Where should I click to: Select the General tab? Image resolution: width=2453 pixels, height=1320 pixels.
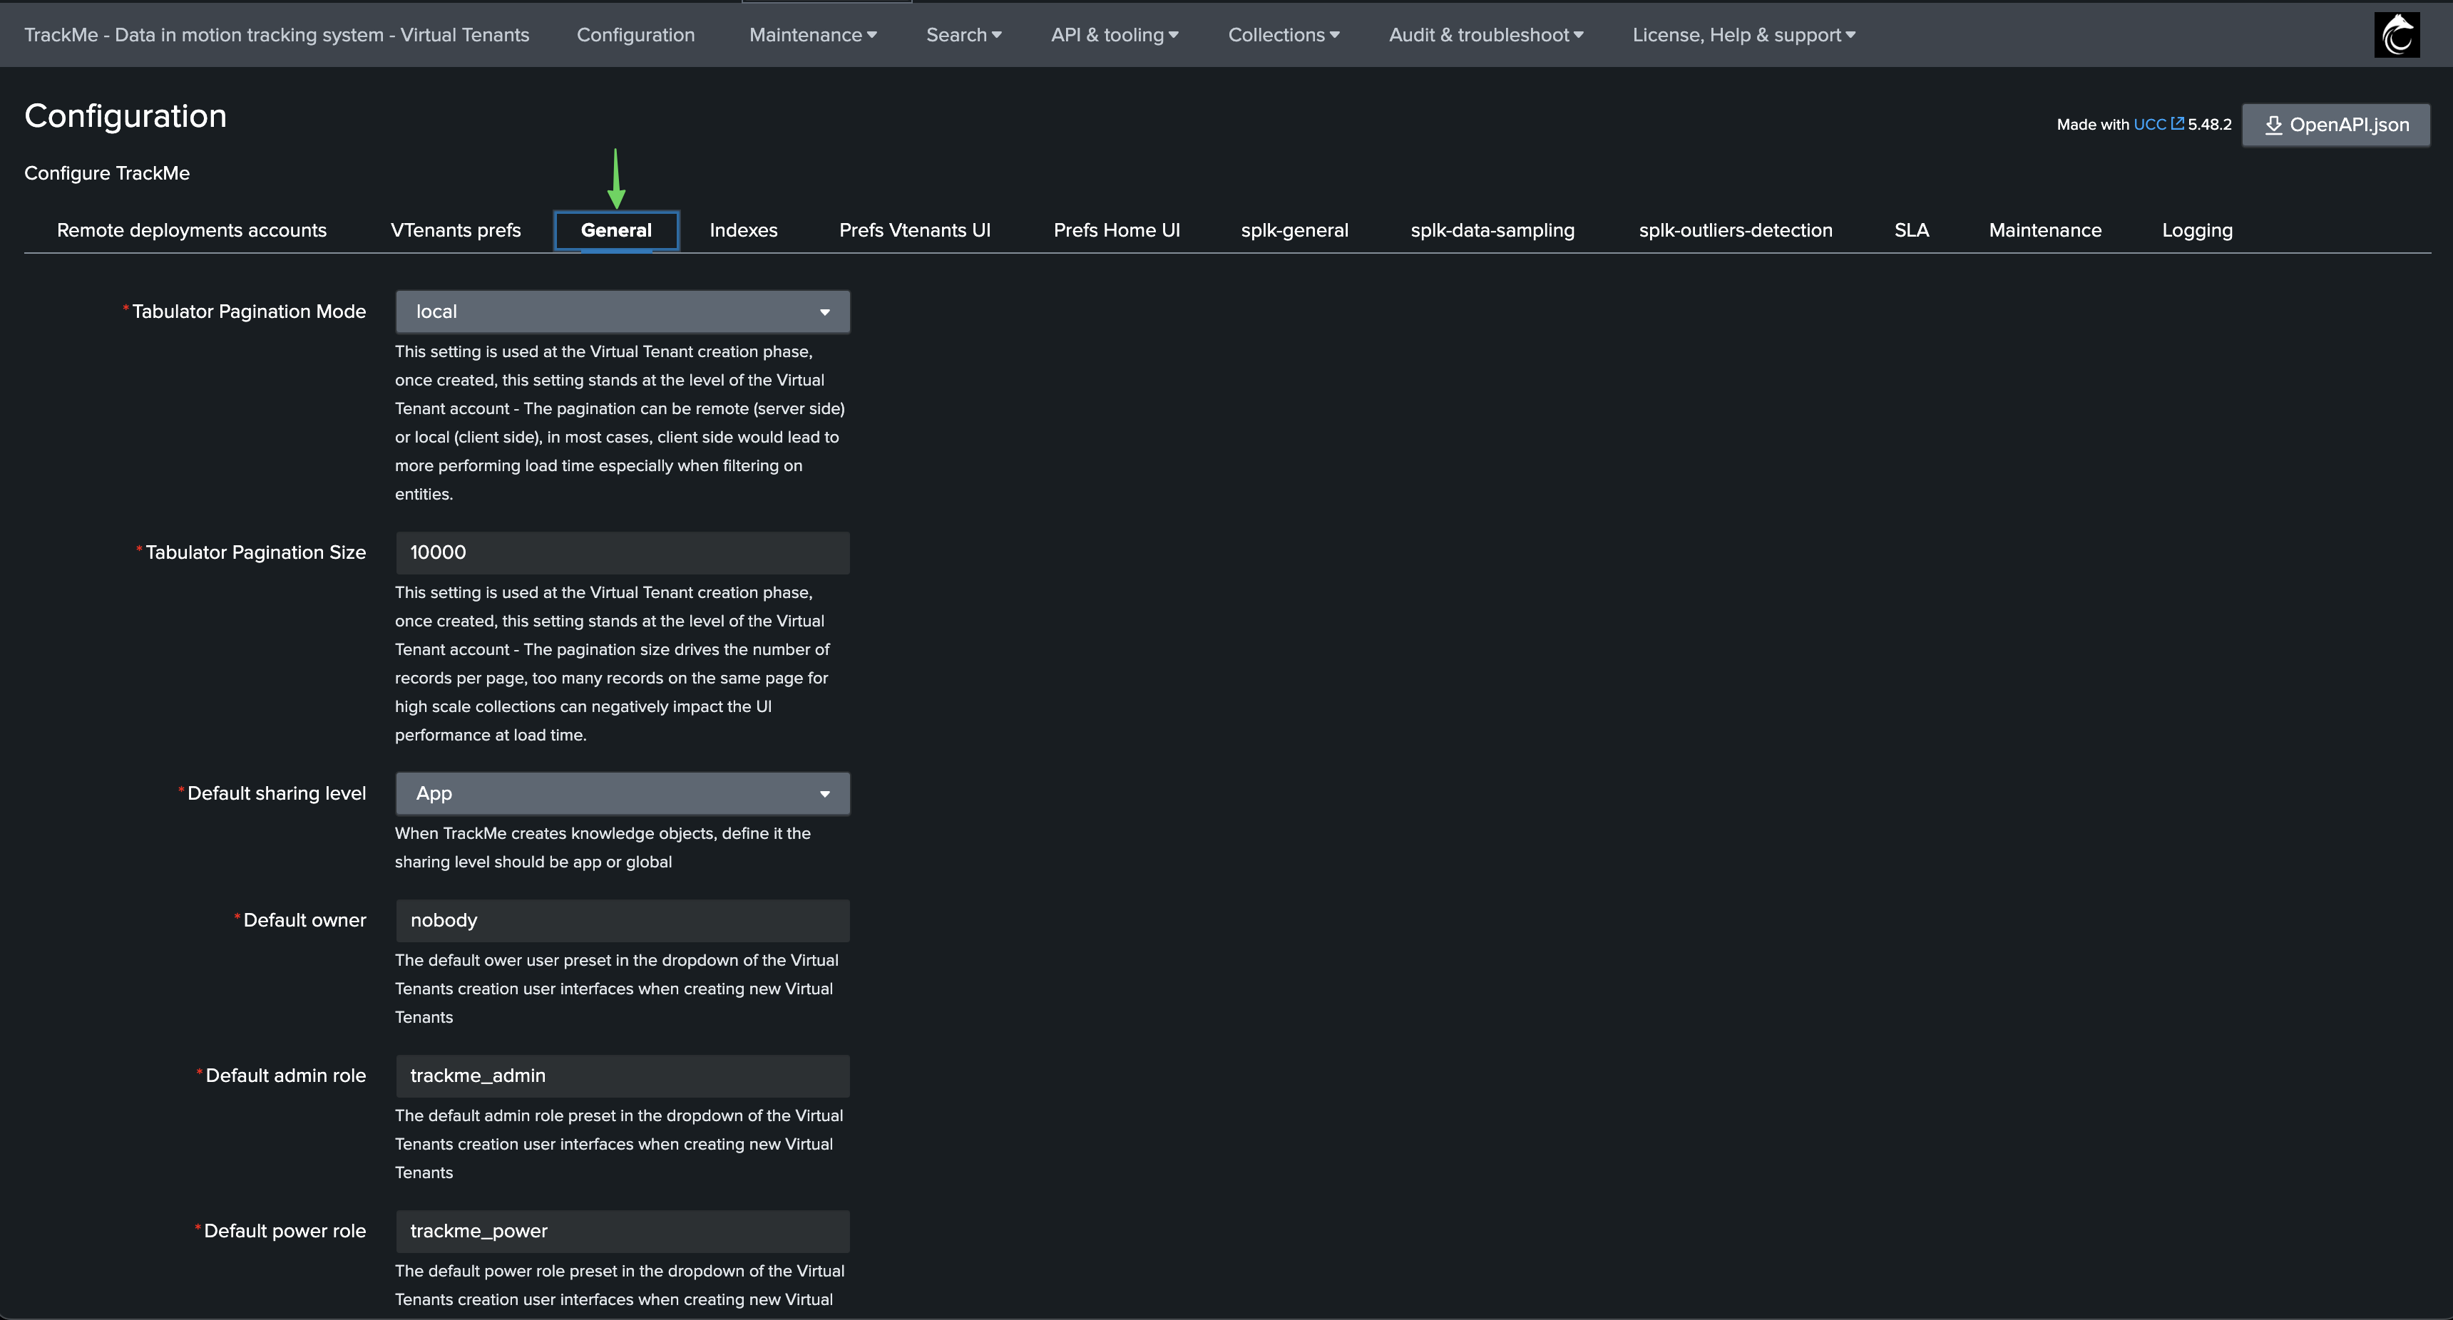click(616, 230)
